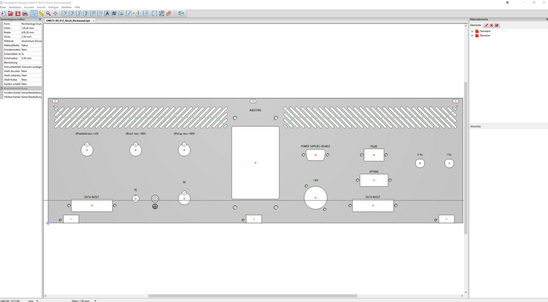Open the Ansicht menu
The width and height of the screenshot is (548, 302).
click(x=41, y=7)
